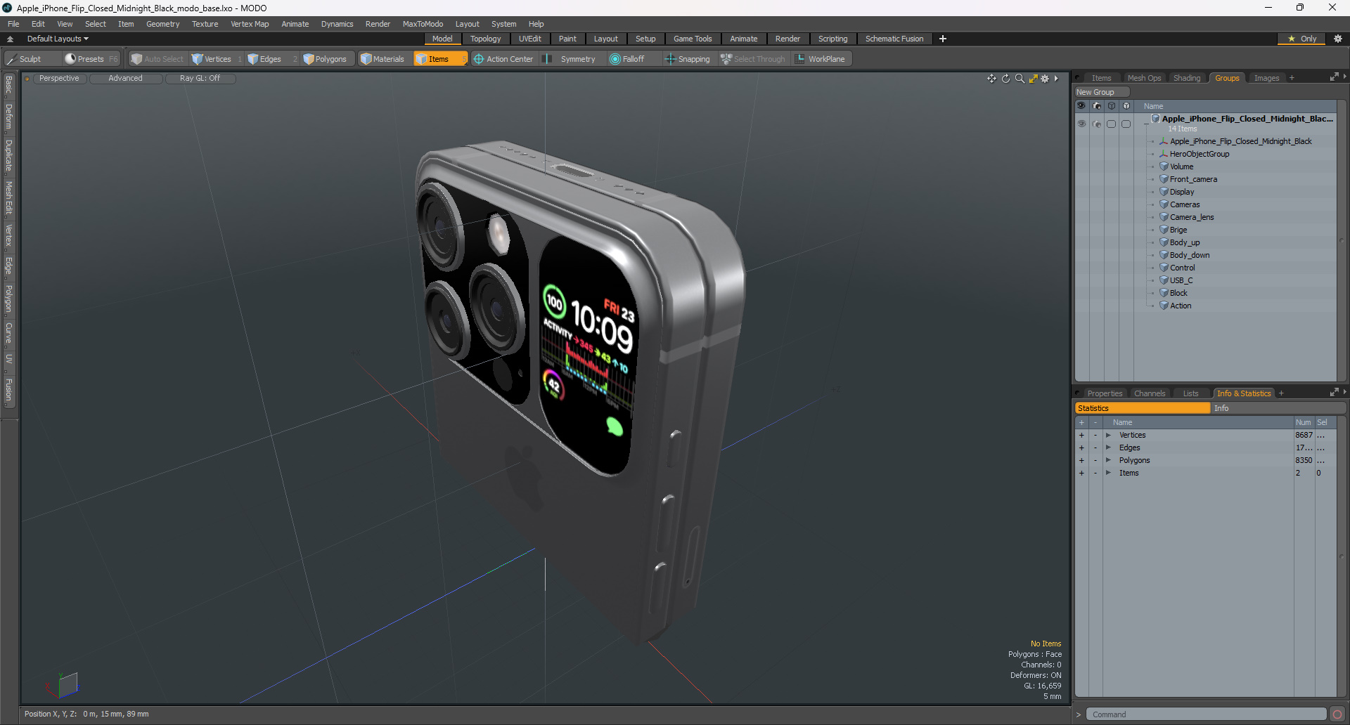The width and height of the screenshot is (1350, 725).
Task: Click minus in the Vertices statistics row
Action: [x=1095, y=436]
